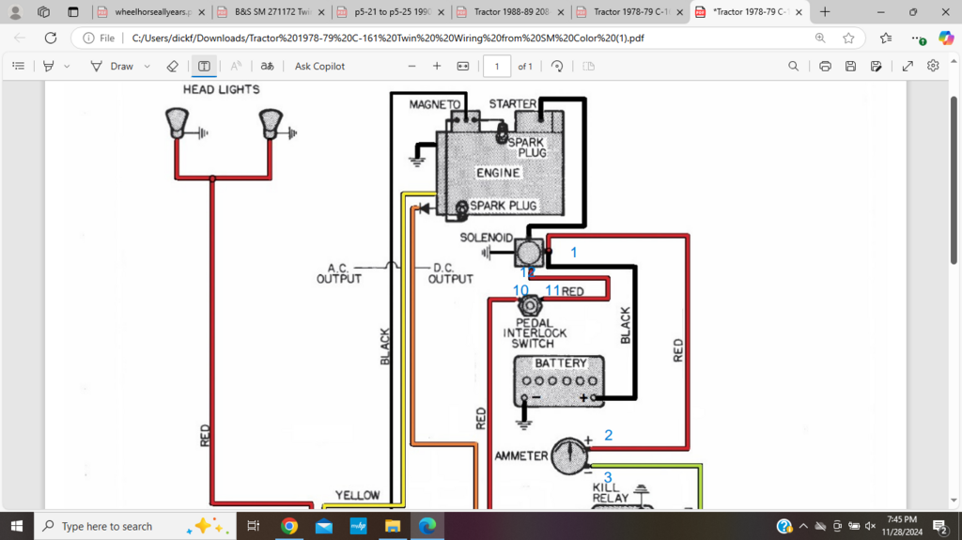Enter full screen with the expand icon
Image resolution: width=962 pixels, height=540 pixels.
908,67
